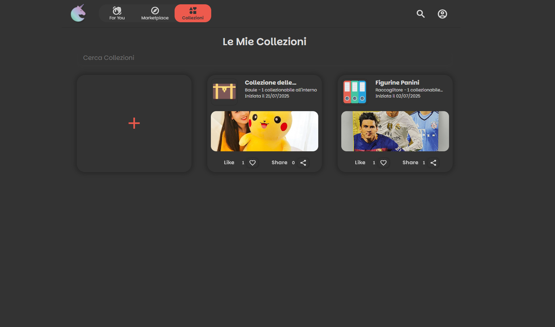Click 'Iniziata il 21/07/2025' text

[x=267, y=96]
